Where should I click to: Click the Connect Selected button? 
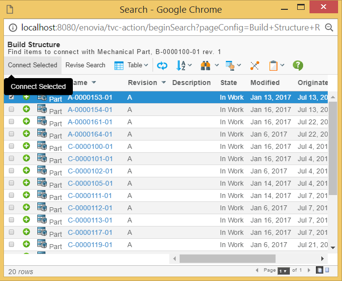tap(32, 65)
